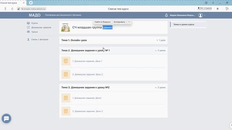Open the browser hamburger menu icon
The width and height of the screenshot is (232, 130).
(x=213, y=3)
